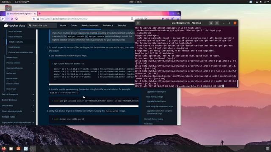The height and width of the screenshot is (152, 271).
Task: Open Uninstall Docker Engine contents link
Action: pos(153,119)
